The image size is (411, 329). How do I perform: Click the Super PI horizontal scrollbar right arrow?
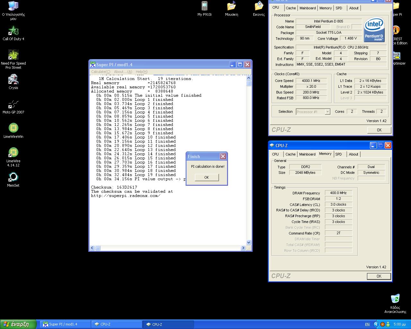(243, 248)
